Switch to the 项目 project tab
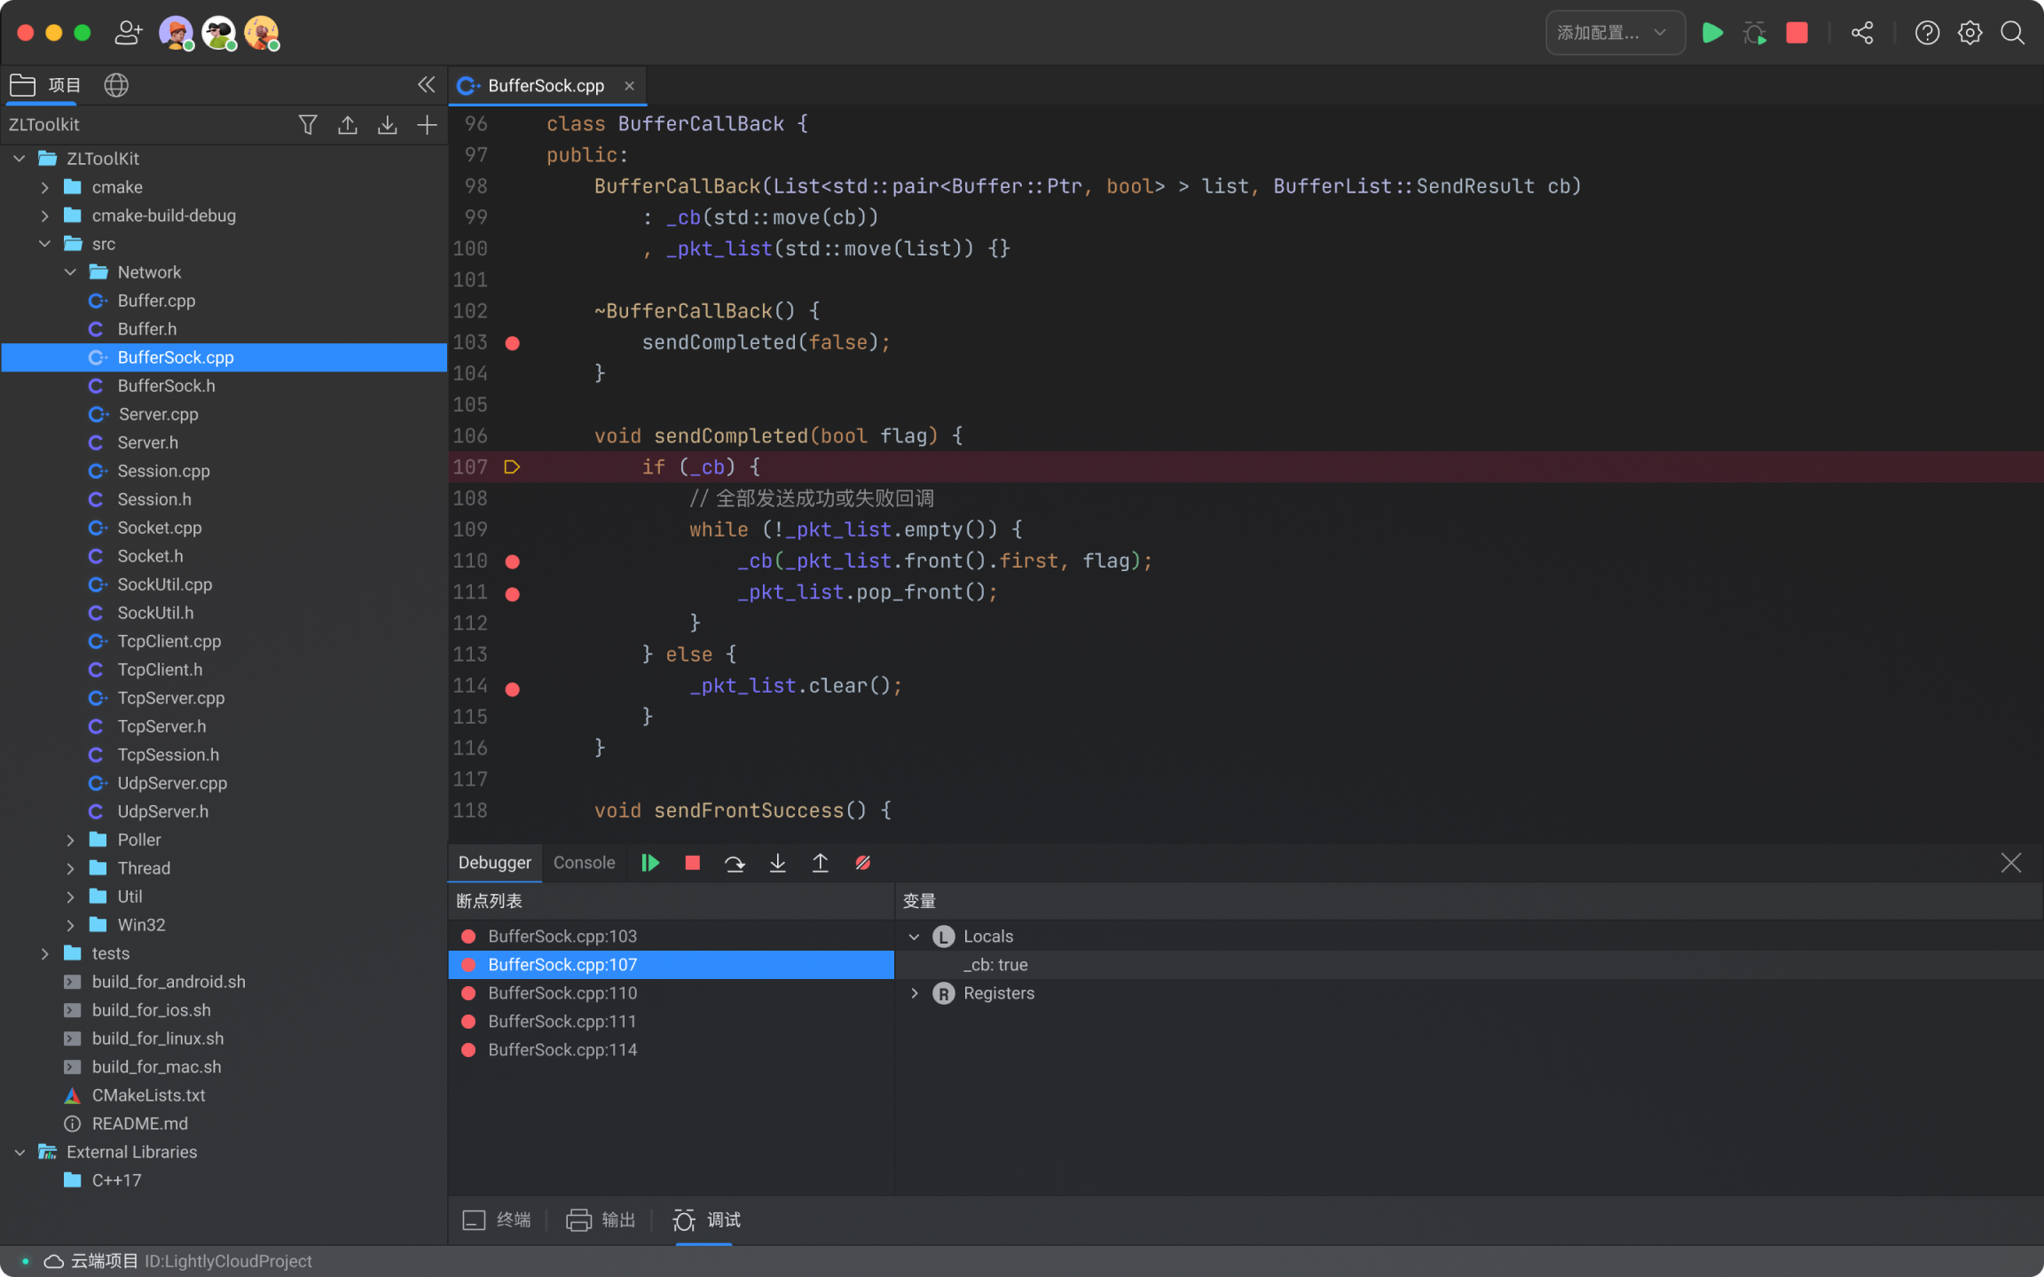 (46, 85)
